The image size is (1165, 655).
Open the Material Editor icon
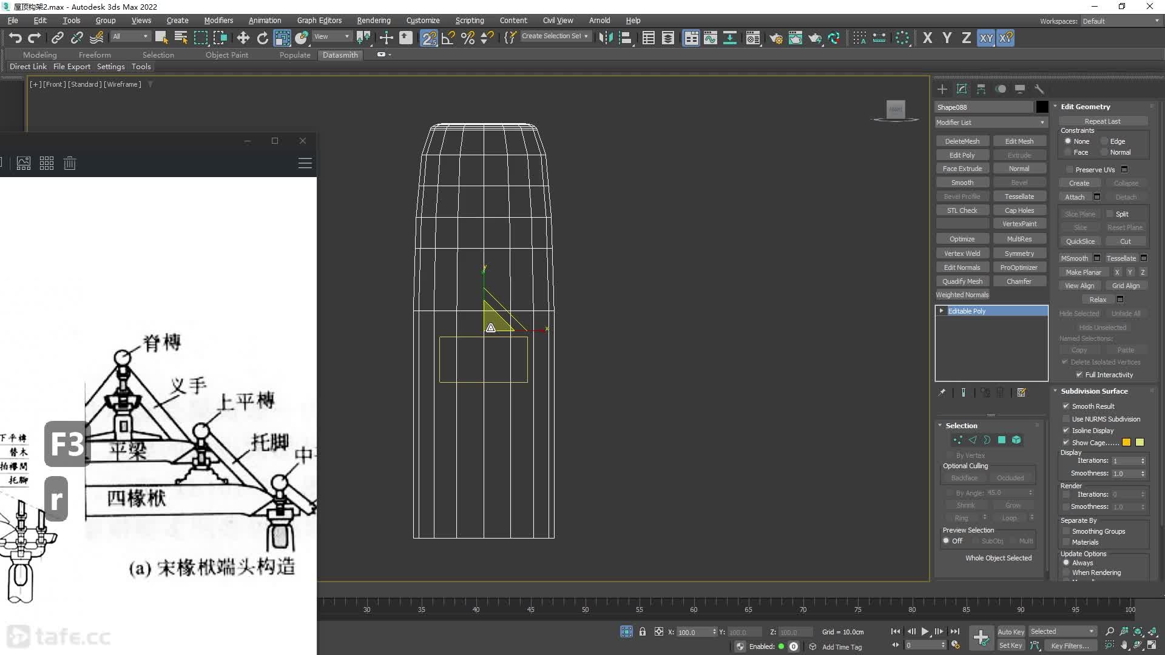pos(752,38)
